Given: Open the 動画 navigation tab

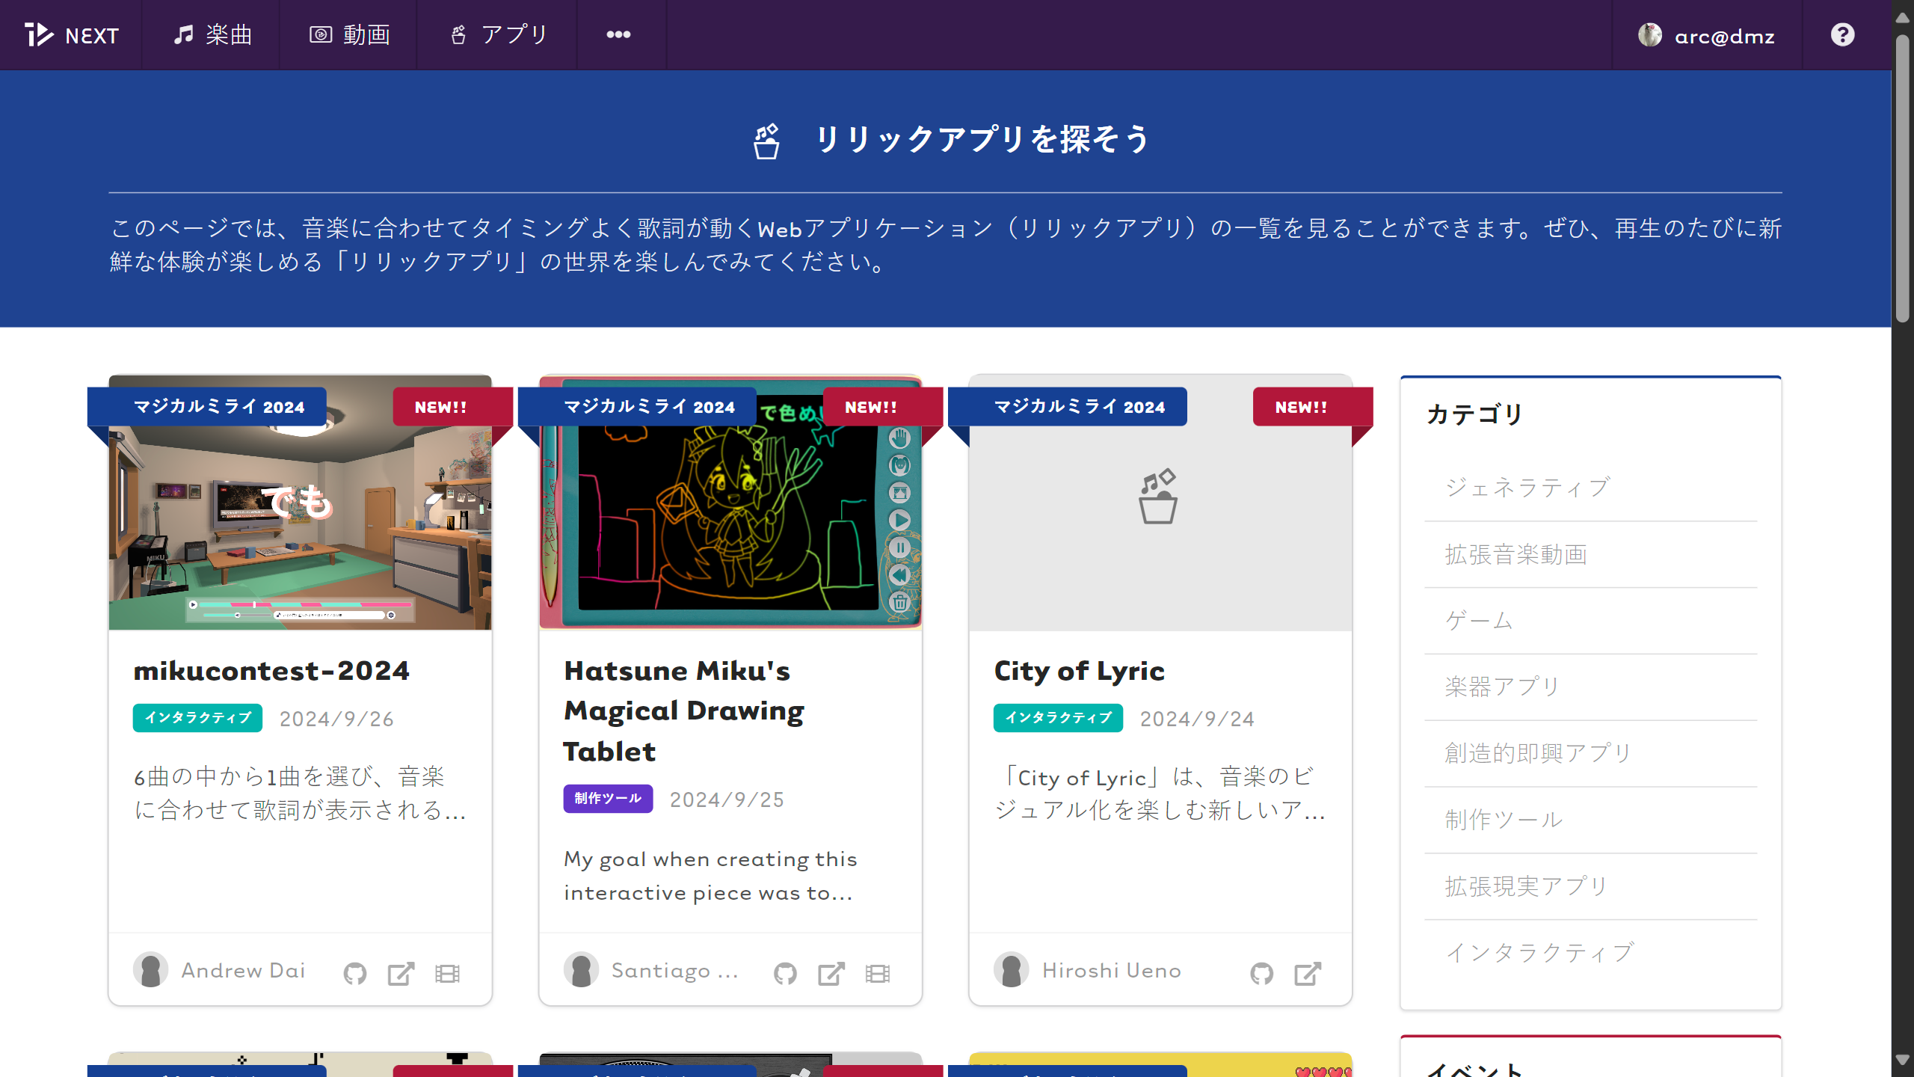Looking at the screenshot, I should tap(350, 35).
